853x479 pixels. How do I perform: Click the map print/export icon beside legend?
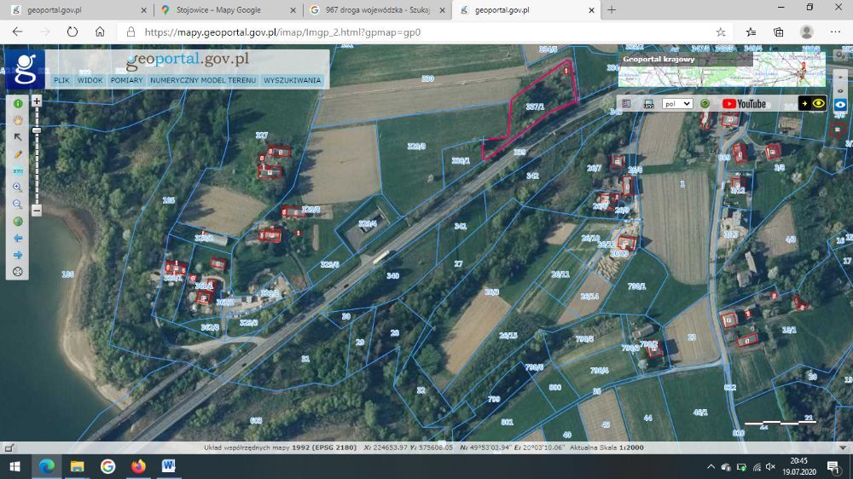[648, 103]
